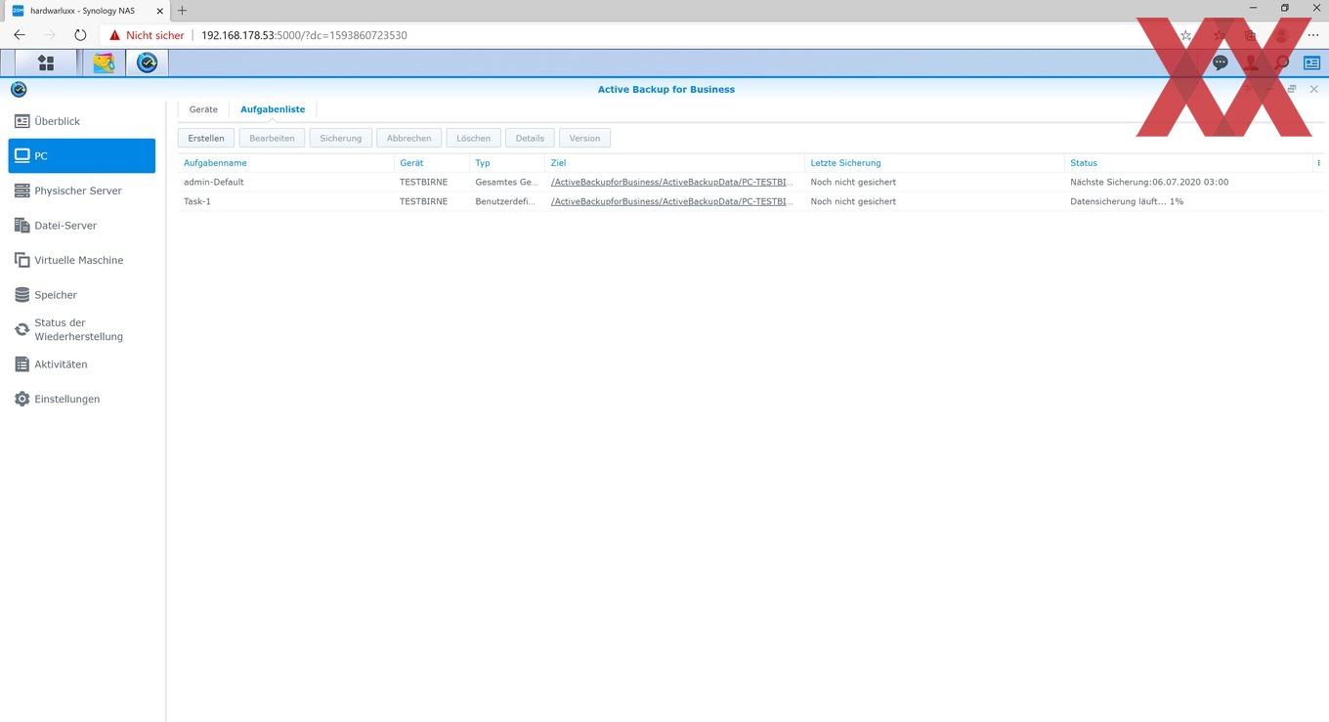Click 'Noch nicht gesichert' in admin-Default row
Viewport: 1329px width, 722px height.
tap(853, 182)
